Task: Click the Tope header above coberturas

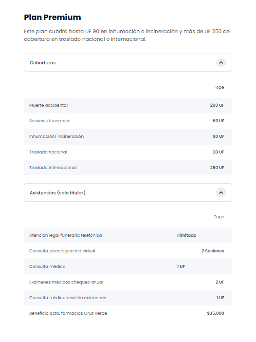Action: click(x=219, y=87)
